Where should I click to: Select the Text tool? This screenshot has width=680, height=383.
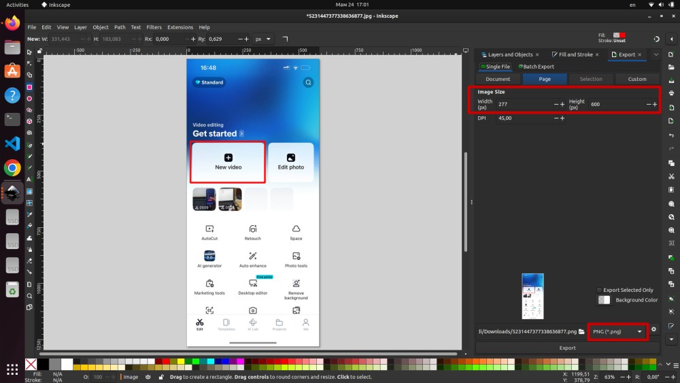pos(29,180)
